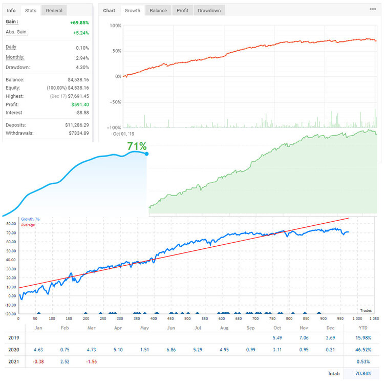Switch to the Info tab
The width and height of the screenshot is (384, 384).
coord(11,11)
